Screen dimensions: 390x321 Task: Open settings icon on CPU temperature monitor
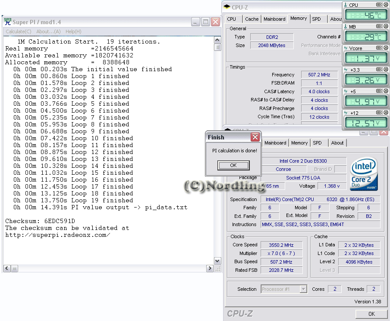click(379, 4)
